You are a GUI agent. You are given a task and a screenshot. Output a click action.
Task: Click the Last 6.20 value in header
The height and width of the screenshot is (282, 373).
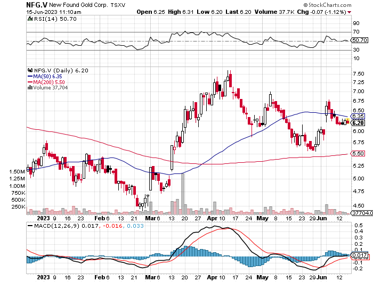238,12
